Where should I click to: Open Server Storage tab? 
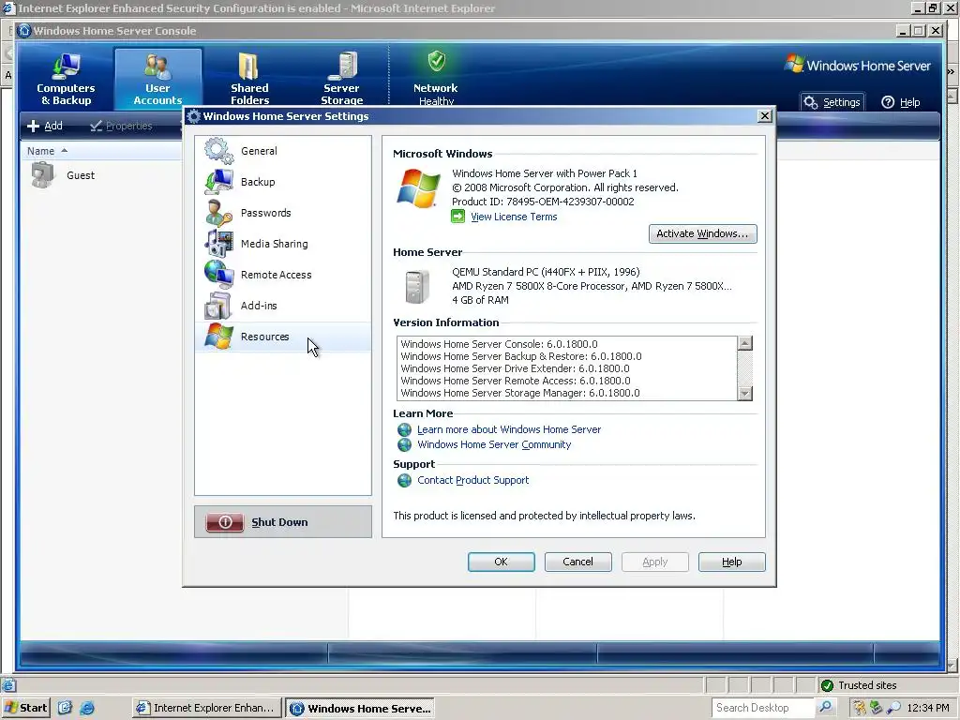(x=341, y=79)
